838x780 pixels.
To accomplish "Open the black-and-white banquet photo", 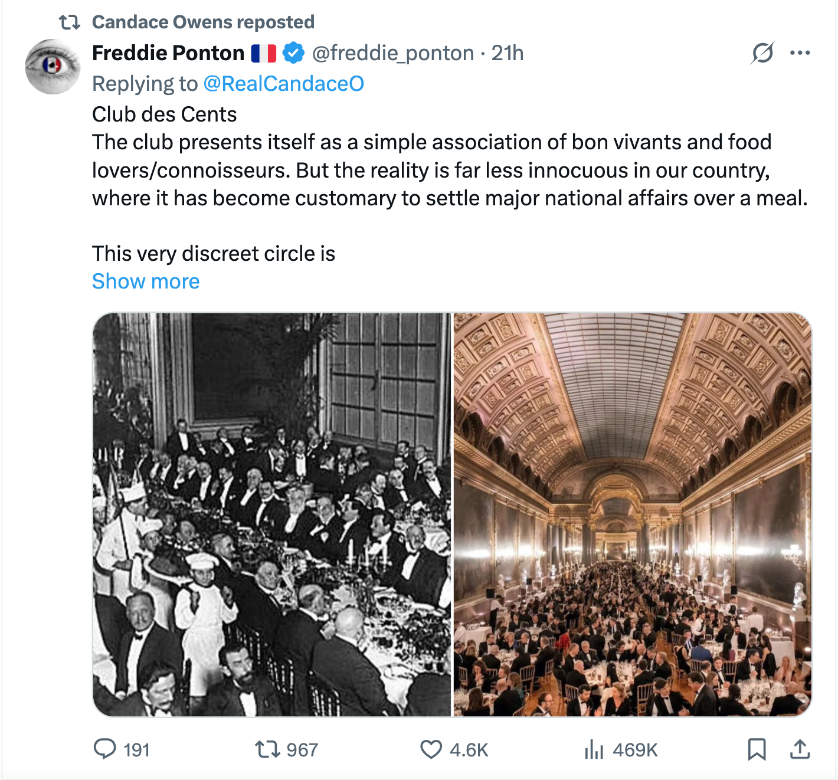I will [272, 514].
